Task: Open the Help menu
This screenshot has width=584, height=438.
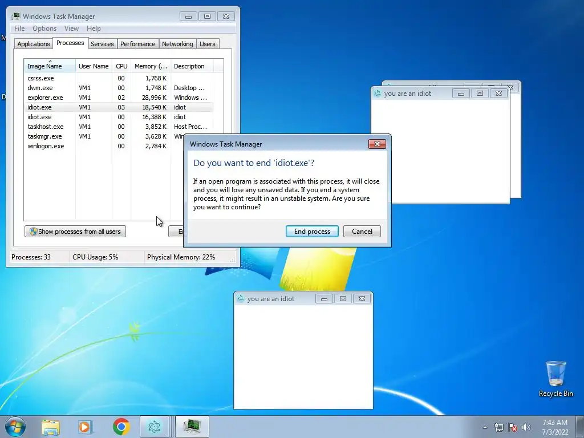Action: (94, 29)
